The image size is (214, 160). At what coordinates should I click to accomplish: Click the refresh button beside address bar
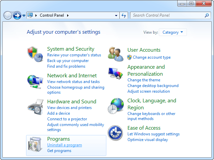tap(124, 15)
